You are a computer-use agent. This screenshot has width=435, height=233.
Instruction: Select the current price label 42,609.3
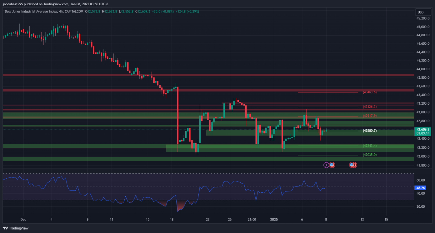[423, 129]
